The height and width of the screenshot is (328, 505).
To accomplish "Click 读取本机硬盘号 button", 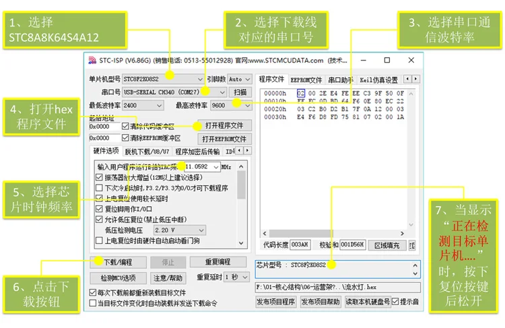I will [368, 302].
